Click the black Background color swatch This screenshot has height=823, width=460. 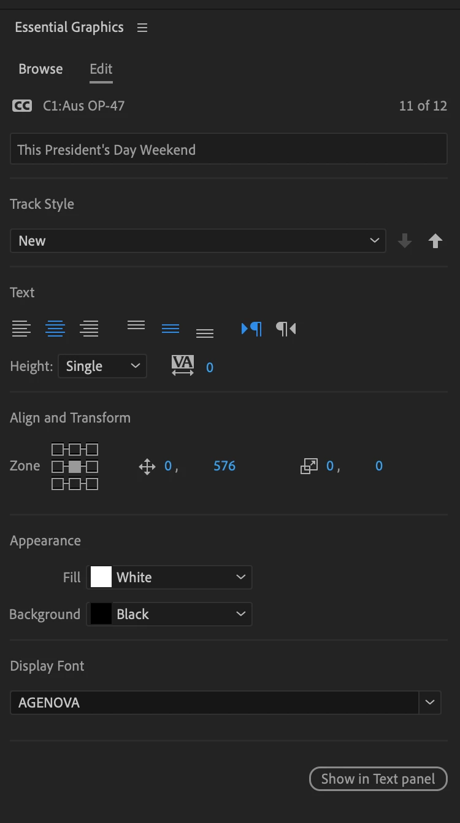101,614
